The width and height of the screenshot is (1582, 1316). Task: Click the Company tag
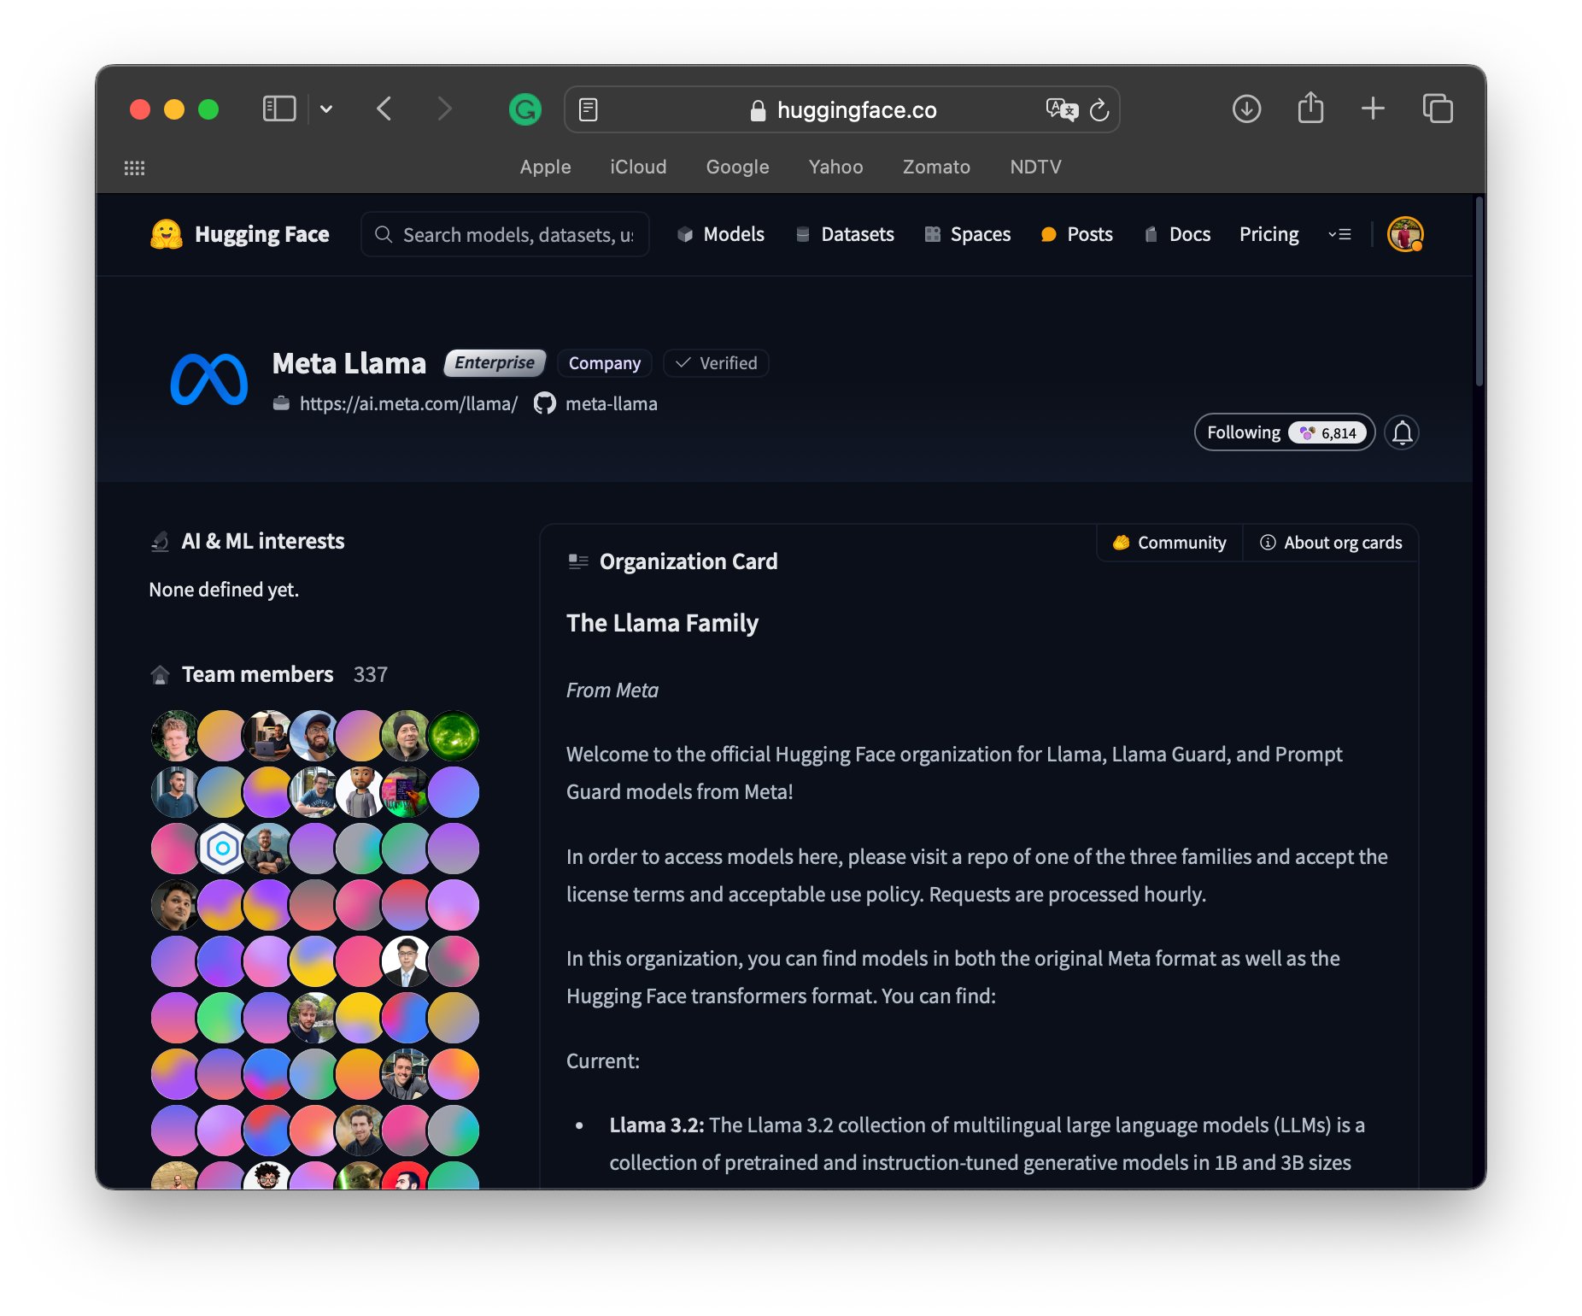tap(605, 363)
